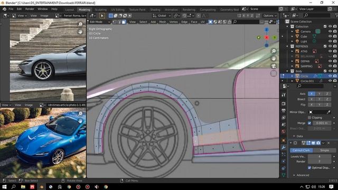The width and height of the screenshot is (338, 190).
Task: Switch to Shading workspace tab
Action: pyautogui.click(x=155, y=9)
